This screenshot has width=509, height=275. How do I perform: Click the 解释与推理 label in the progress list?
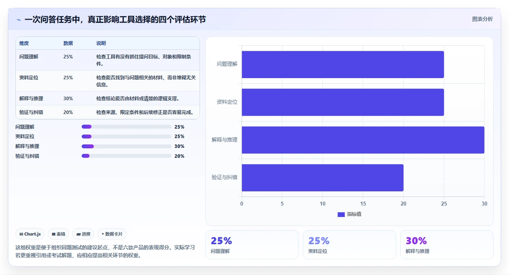click(27, 146)
